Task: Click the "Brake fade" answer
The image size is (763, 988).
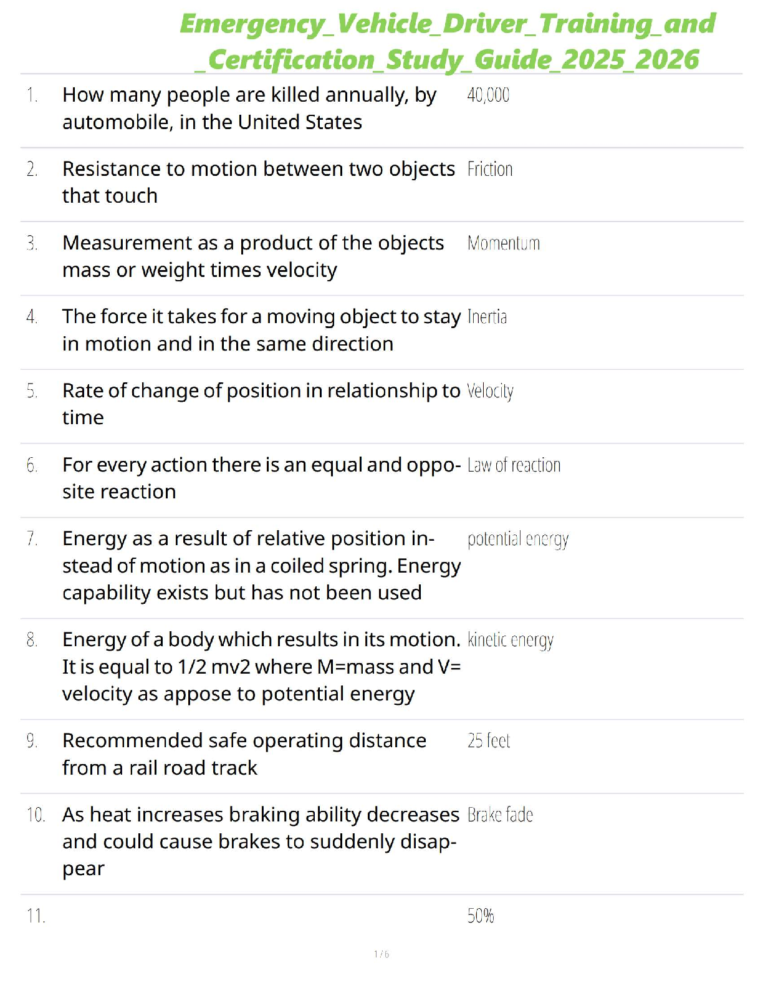Action: pos(500,815)
